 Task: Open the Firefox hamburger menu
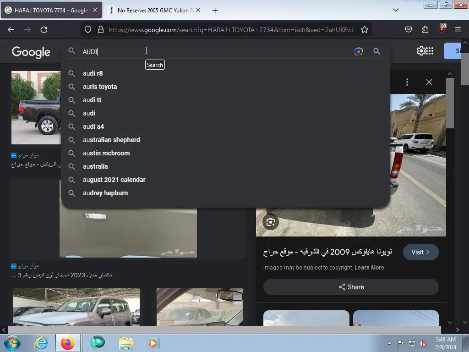[458, 29]
